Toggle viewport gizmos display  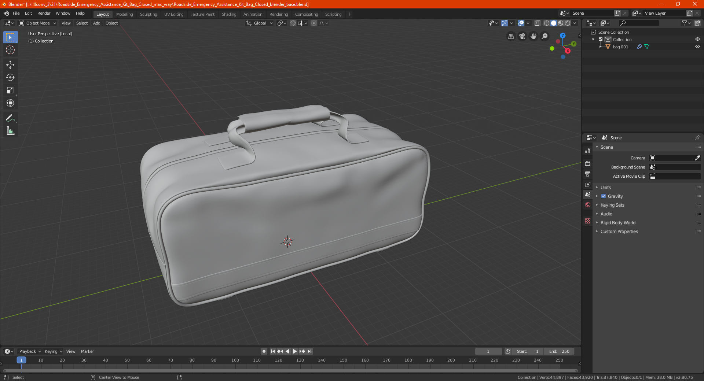505,23
